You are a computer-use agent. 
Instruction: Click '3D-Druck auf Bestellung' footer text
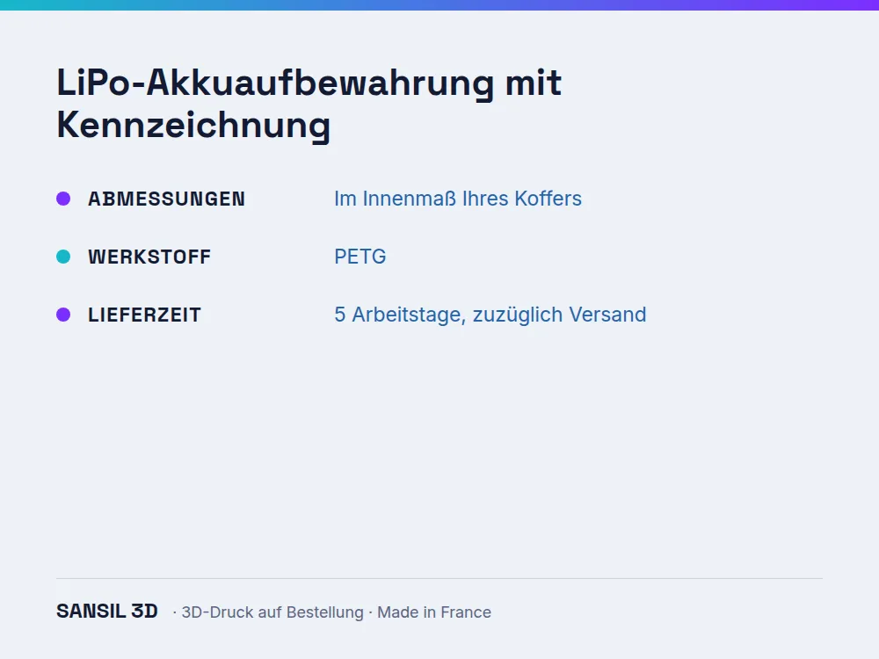pyautogui.click(x=272, y=612)
